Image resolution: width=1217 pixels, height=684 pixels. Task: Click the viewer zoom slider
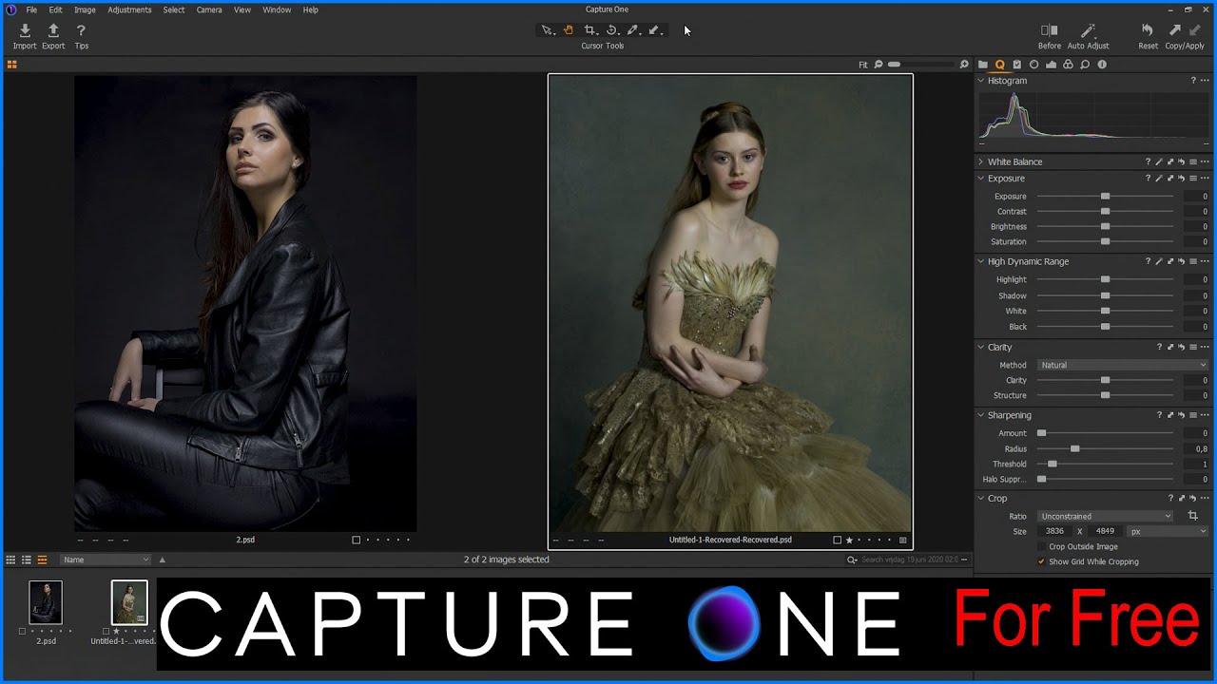[x=920, y=65]
